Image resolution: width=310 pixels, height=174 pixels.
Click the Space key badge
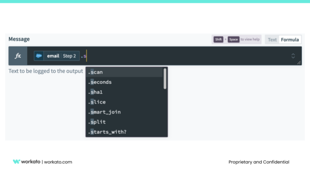point(233,39)
